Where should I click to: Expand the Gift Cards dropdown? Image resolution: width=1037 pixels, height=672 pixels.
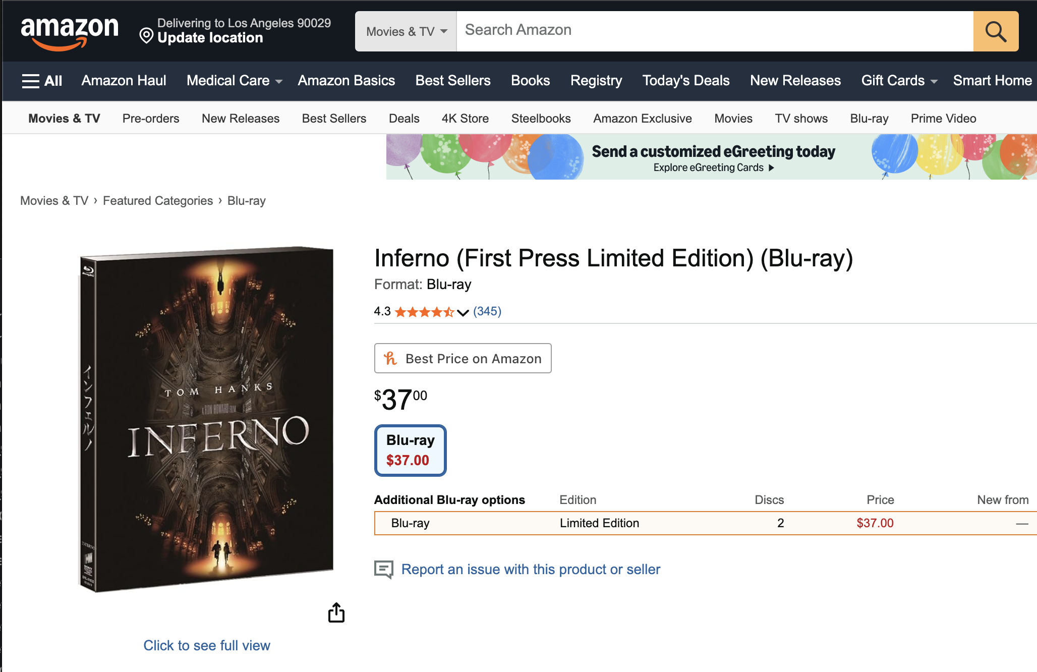coord(899,81)
